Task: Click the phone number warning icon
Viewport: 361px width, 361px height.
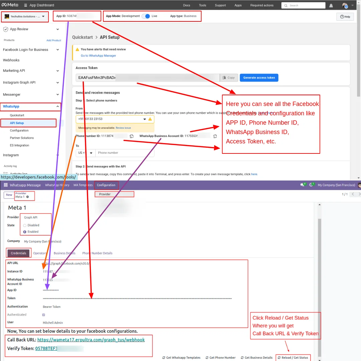Action: (150, 119)
